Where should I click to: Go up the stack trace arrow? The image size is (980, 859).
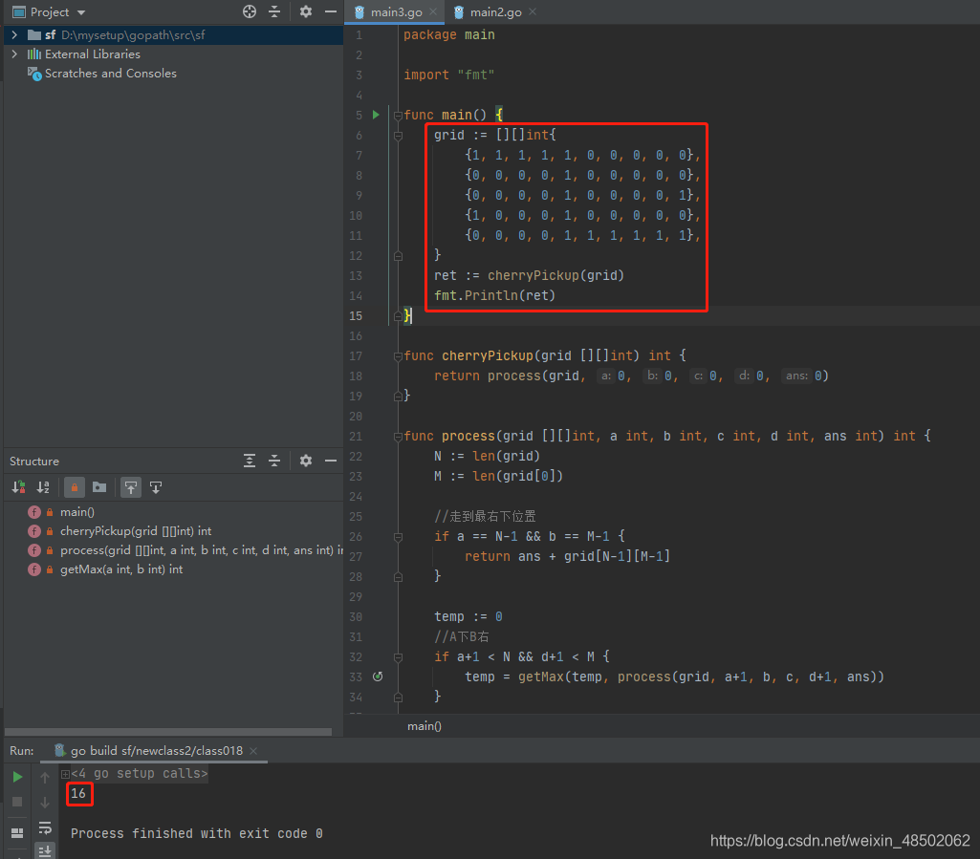(45, 777)
